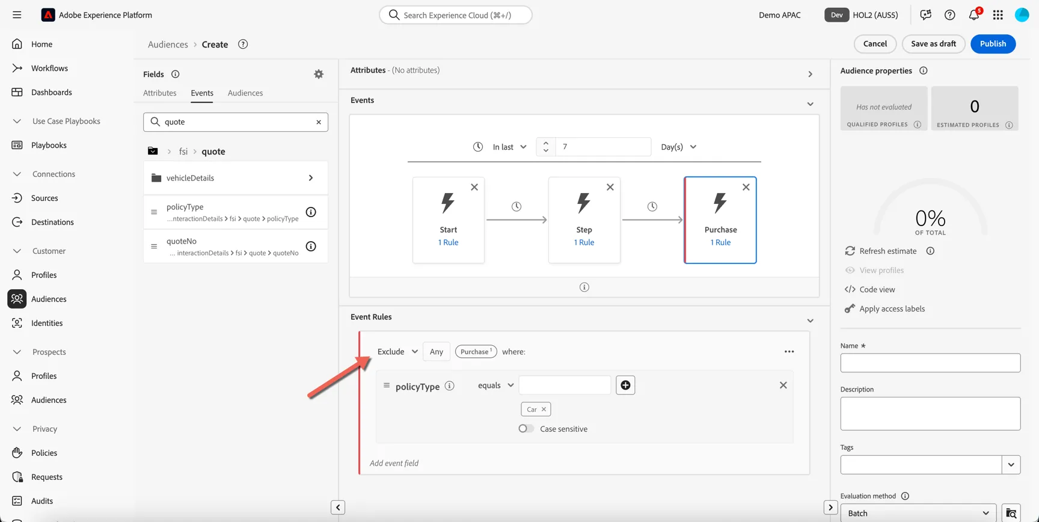
Task: Click the time value stepper arrows
Action: [546, 147]
